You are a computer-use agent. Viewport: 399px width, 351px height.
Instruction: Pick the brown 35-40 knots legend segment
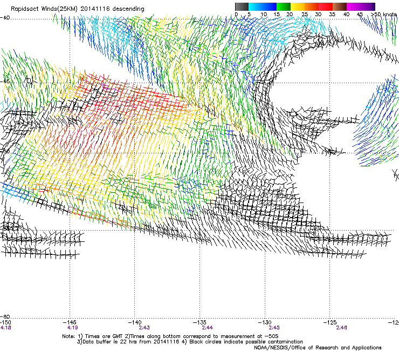click(x=340, y=6)
